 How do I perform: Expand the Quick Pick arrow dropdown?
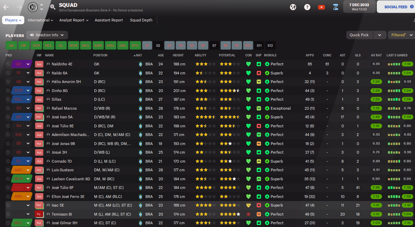380,35
